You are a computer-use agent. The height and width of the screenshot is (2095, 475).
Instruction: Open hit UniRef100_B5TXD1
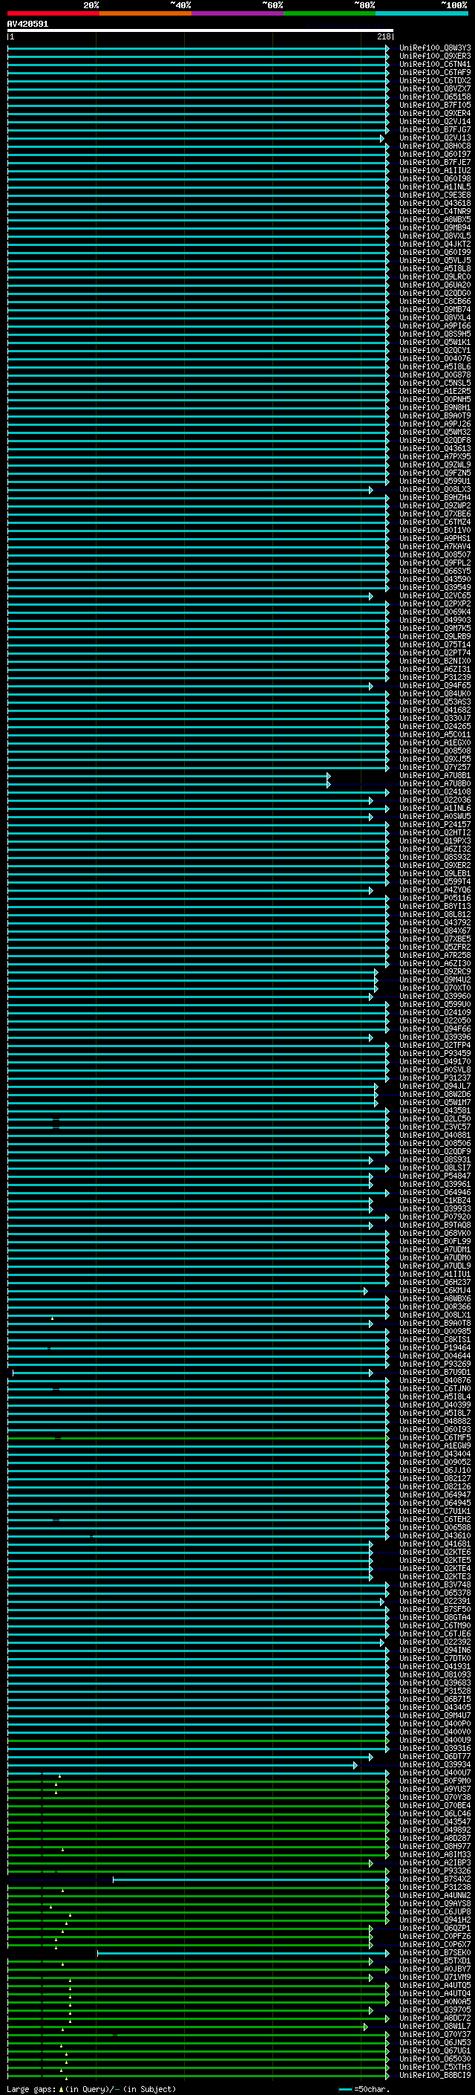click(435, 1960)
